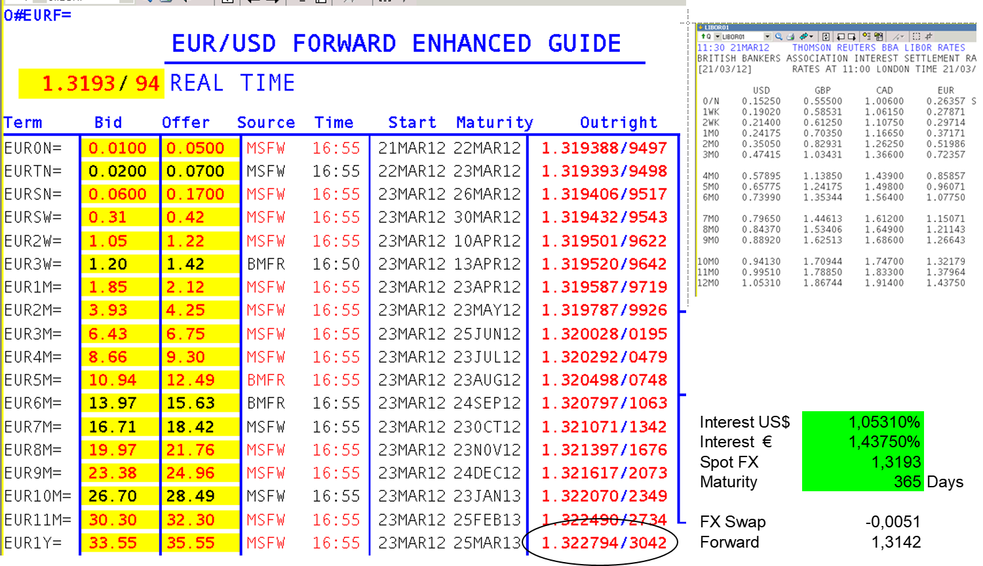Screen dimensions: 983x566
Task: Open the small dropdown arrow beside the Q
Action: pyautogui.click(x=718, y=37)
